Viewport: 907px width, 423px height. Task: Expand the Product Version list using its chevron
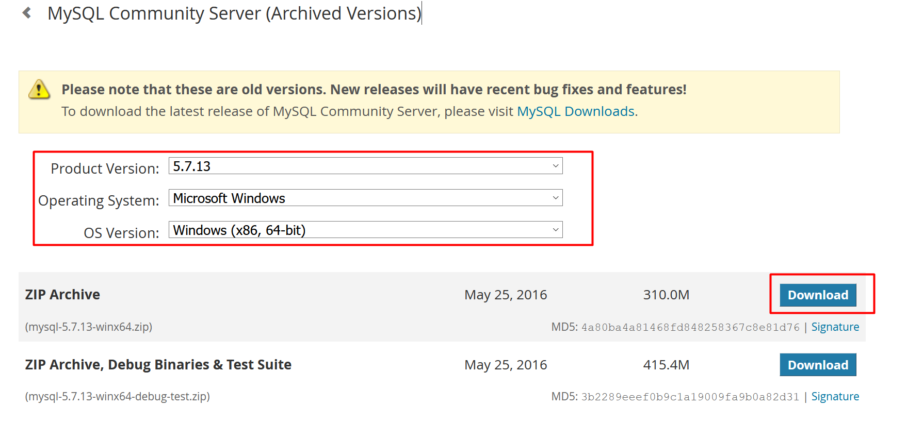pyautogui.click(x=555, y=166)
